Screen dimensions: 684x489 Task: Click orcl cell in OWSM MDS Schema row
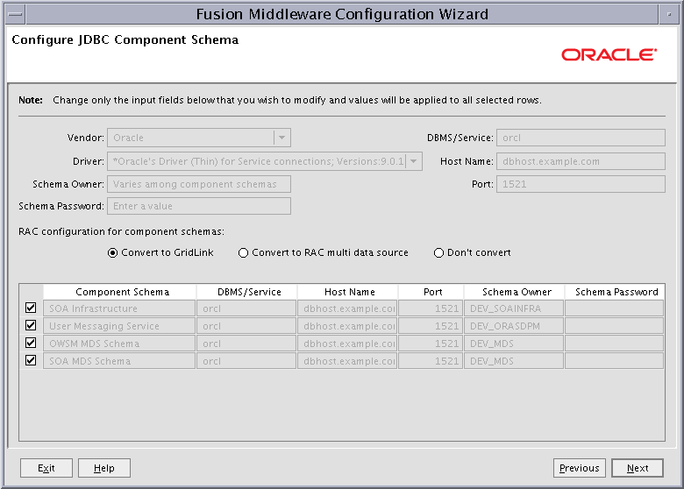click(x=246, y=343)
